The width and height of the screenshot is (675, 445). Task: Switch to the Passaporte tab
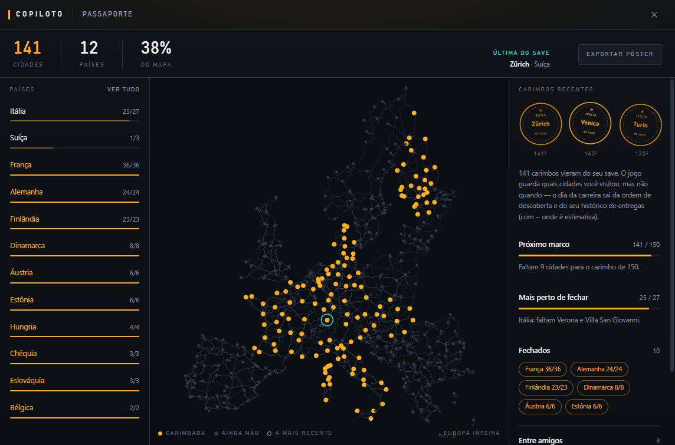pyautogui.click(x=107, y=14)
